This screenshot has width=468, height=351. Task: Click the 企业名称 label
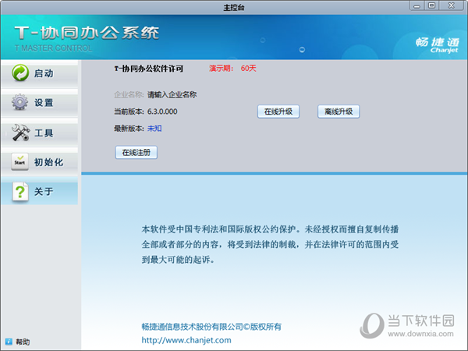click(x=129, y=94)
